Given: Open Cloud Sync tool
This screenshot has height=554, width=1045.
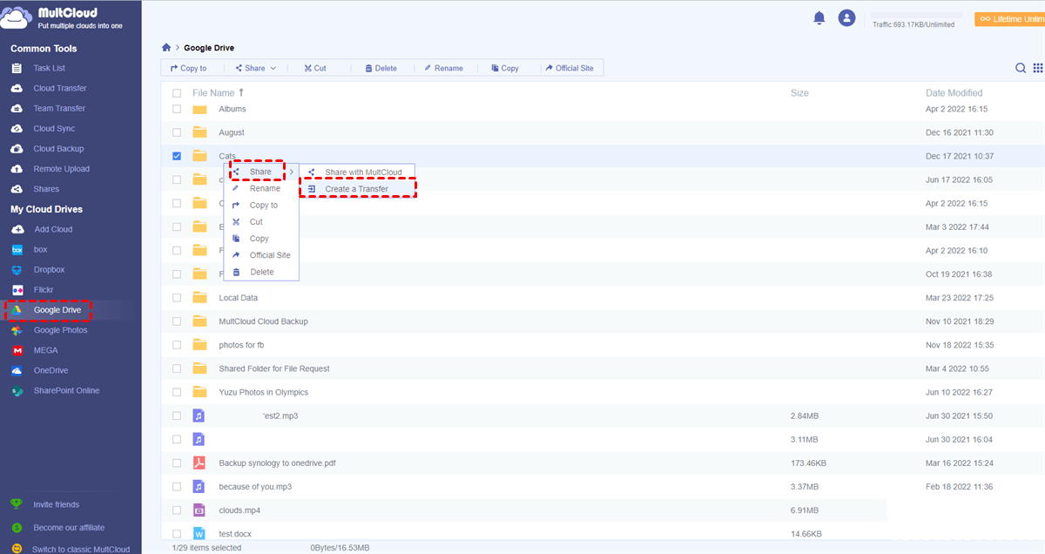Looking at the screenshot, I should (x=54, y=128).
